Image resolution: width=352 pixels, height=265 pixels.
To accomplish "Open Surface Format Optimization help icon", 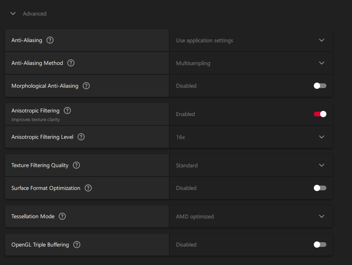I will 88,188.
